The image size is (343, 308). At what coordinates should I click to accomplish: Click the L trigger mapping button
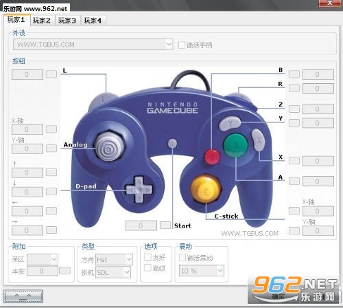tap(51, 74)
